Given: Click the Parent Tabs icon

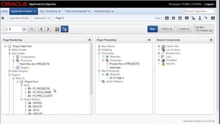Looking at the screenshot, I should [163, 46].
